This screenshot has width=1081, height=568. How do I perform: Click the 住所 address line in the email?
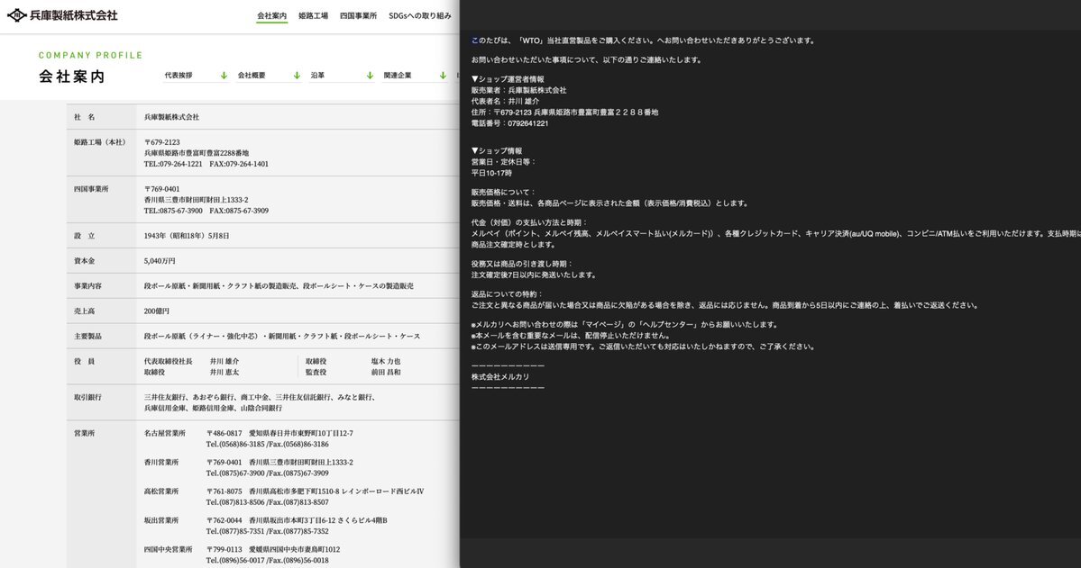point(564,113)
